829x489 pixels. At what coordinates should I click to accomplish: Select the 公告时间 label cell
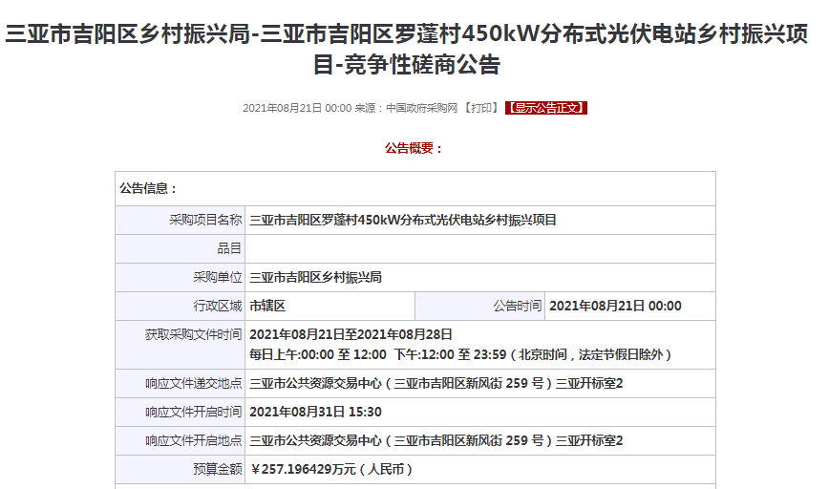[x=517, y=306]
